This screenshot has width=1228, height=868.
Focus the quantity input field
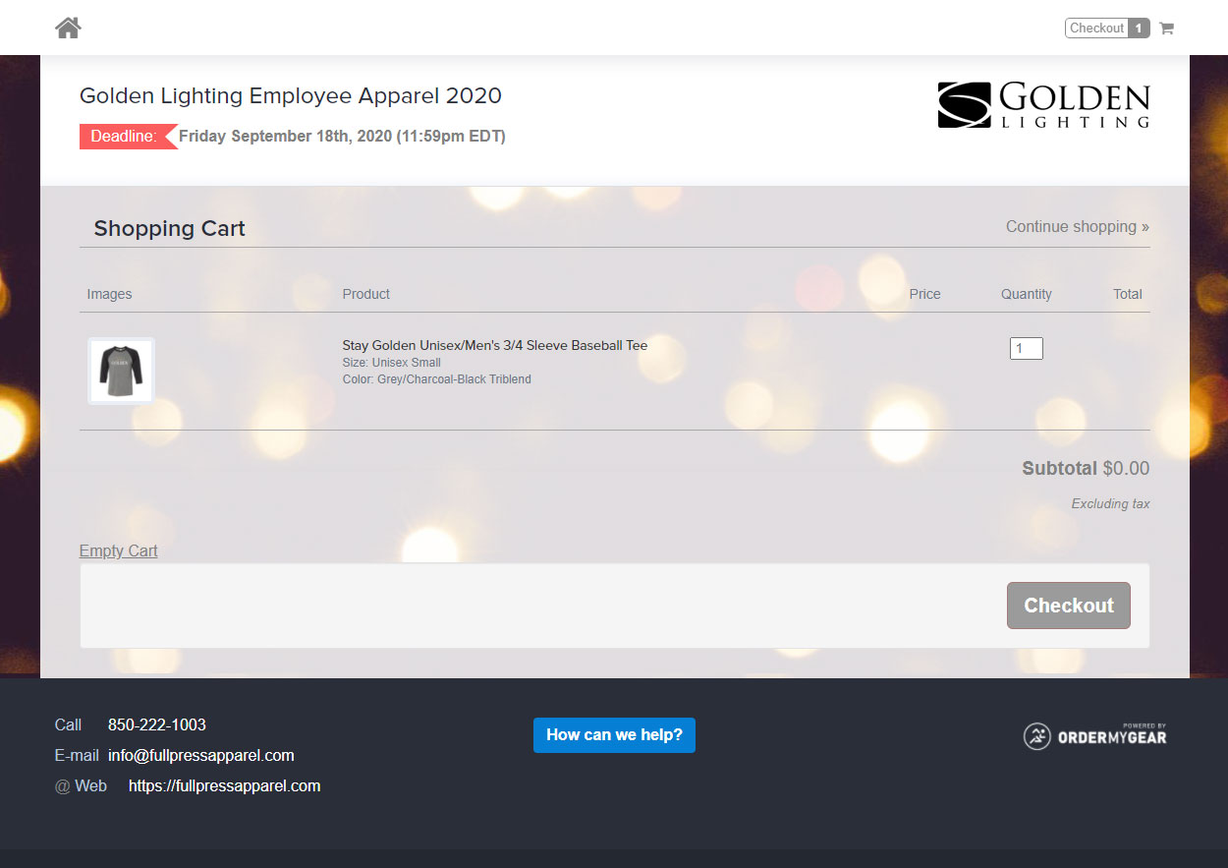[1026, 349]
